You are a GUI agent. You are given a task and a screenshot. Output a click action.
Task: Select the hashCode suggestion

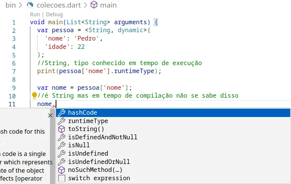173,113
